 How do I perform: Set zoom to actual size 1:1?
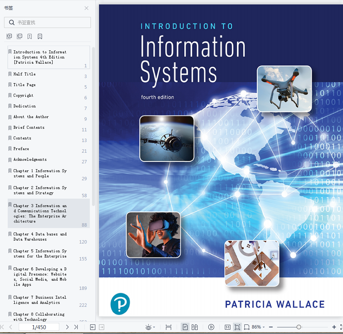(227, 327)
